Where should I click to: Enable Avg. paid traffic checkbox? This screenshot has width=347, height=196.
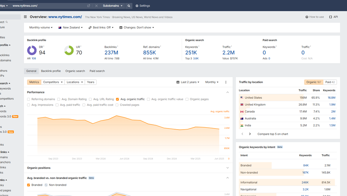coord(57,105)
